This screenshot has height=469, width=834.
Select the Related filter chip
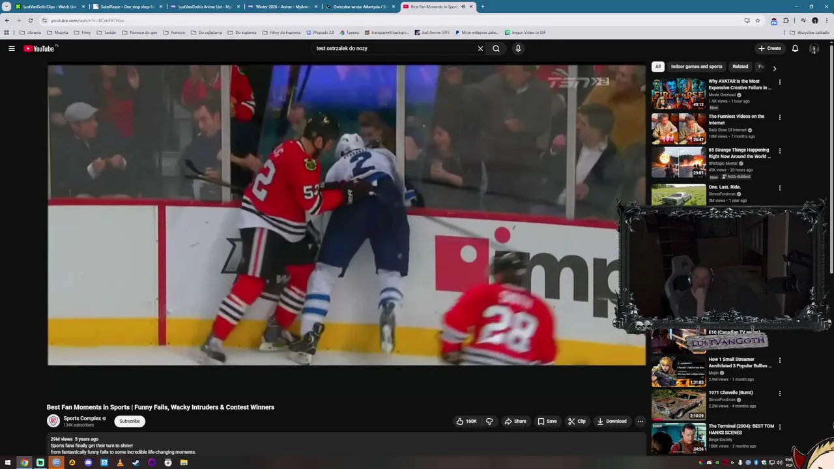tap(740, 66)
